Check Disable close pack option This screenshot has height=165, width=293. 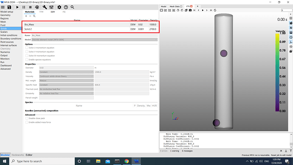pos(27,118)
